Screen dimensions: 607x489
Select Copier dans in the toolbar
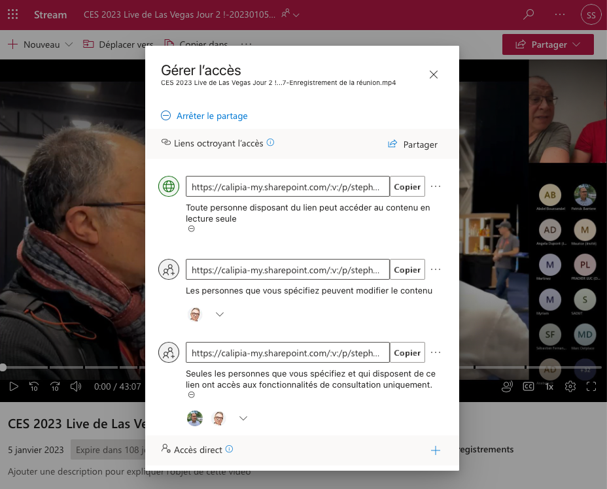pyautogui.click(x=195, y=44)
